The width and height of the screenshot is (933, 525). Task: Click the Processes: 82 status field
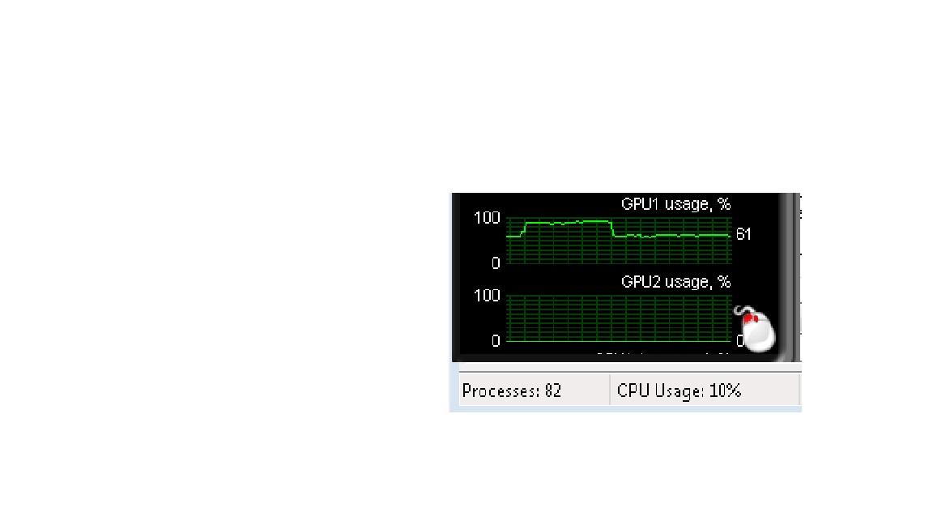point(535,391)
